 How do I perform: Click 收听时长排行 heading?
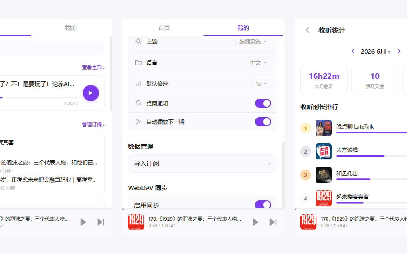319,107
